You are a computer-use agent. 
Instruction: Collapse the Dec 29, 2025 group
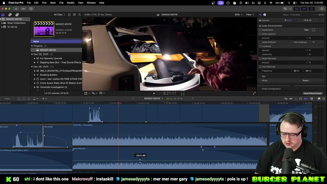(x=32, y=54)
